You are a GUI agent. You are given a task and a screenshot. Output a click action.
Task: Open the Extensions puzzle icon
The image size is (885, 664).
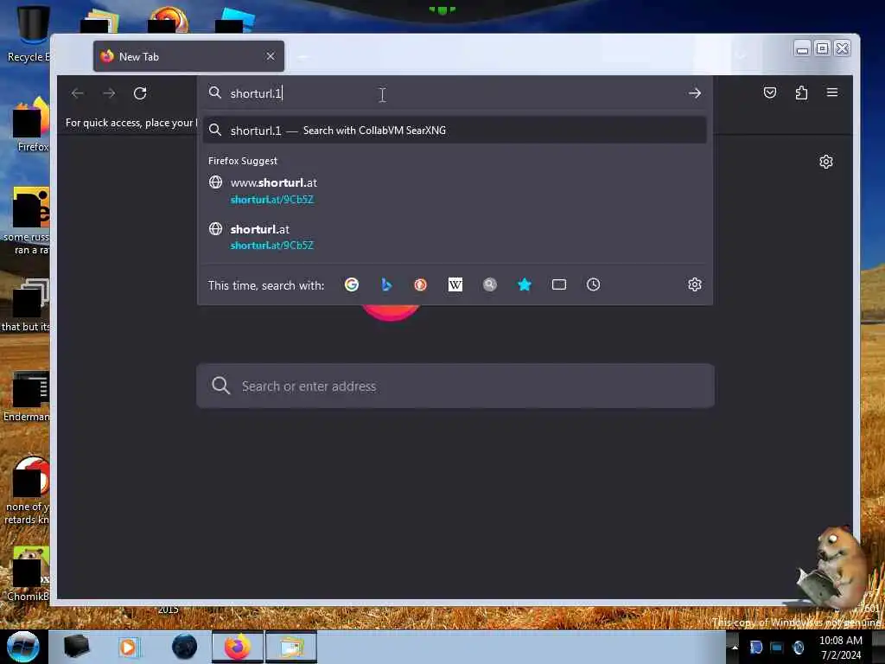[x=801, y=93]
